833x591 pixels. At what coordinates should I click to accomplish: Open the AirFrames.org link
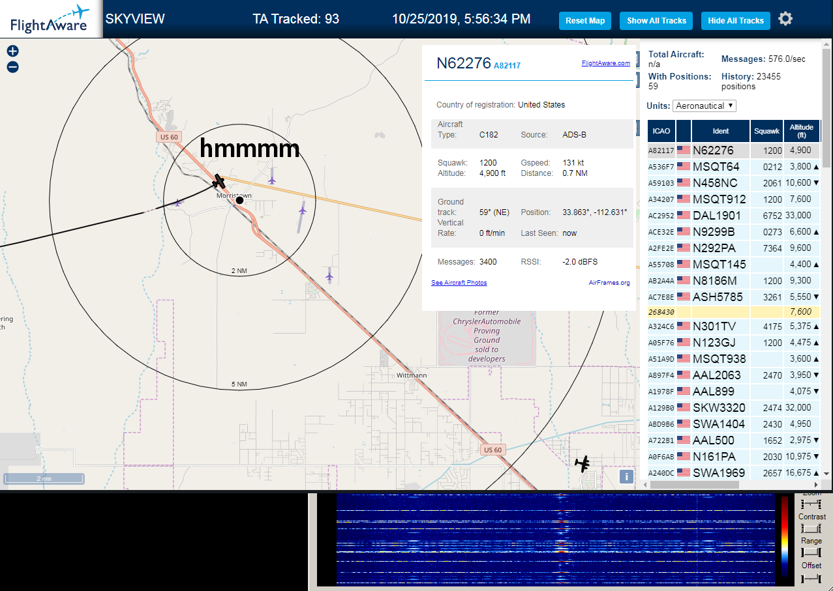click(x=609, y=283)
